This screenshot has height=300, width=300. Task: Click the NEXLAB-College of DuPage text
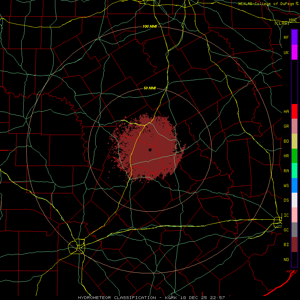pyautogui.click(x=266, y=4)
